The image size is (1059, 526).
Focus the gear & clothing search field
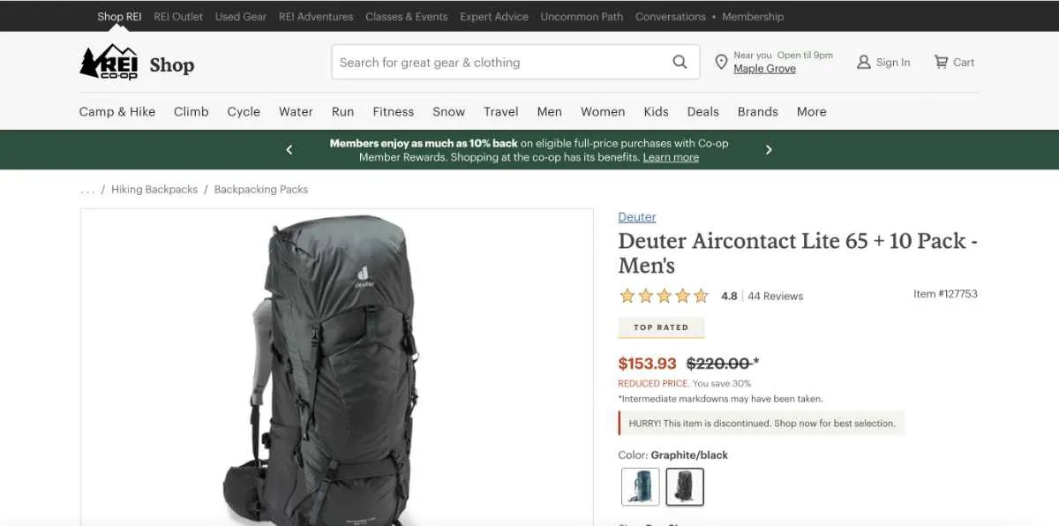click(501, 62)
